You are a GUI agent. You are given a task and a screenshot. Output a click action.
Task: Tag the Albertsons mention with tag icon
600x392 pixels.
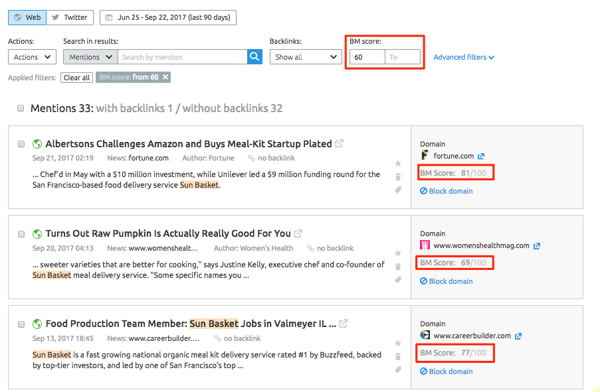[x=399, y=190]
